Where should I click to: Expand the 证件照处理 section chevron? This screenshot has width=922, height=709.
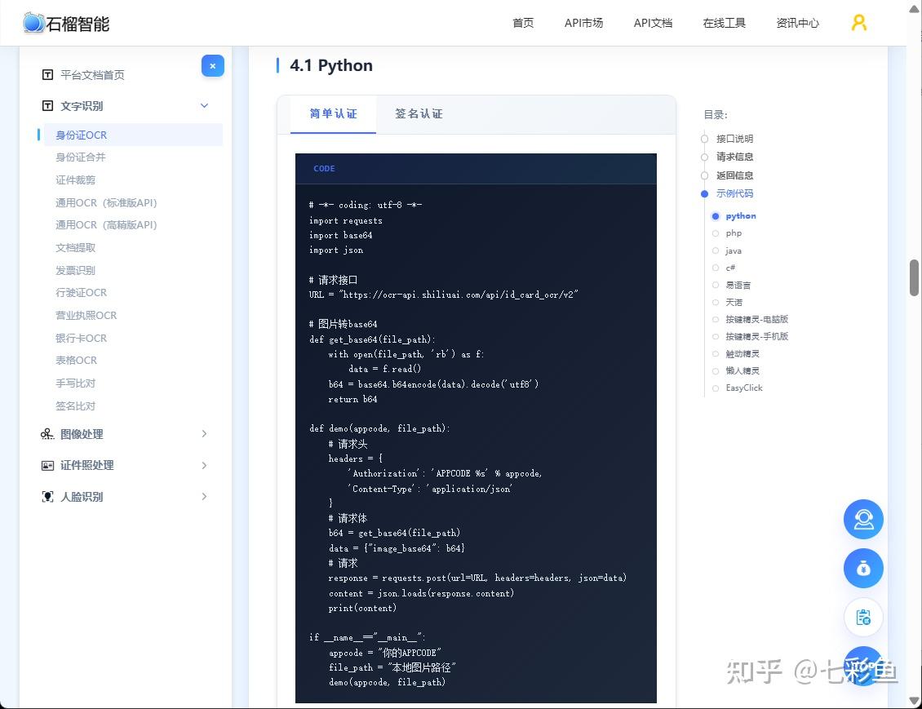pos(204,466)
